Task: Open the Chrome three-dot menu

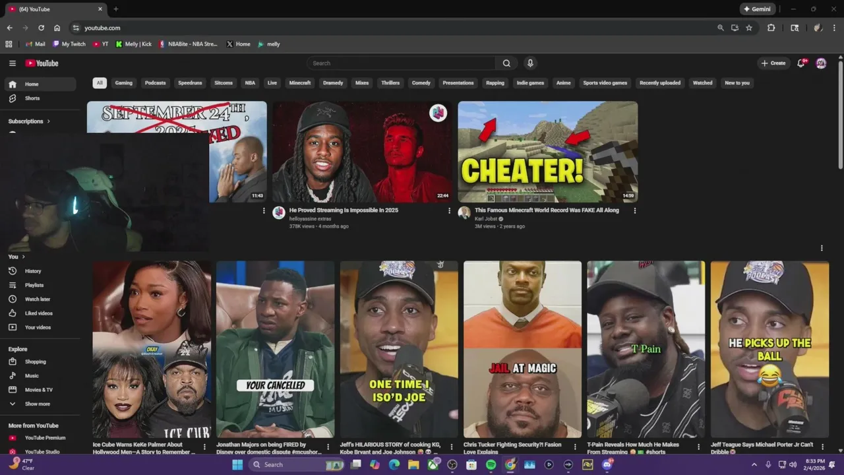Action: 834,28
